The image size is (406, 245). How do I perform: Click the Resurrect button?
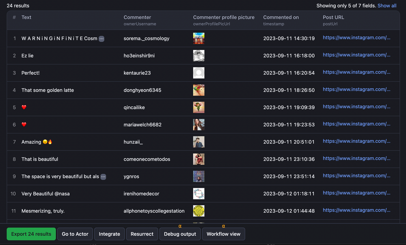click(142, 234)
